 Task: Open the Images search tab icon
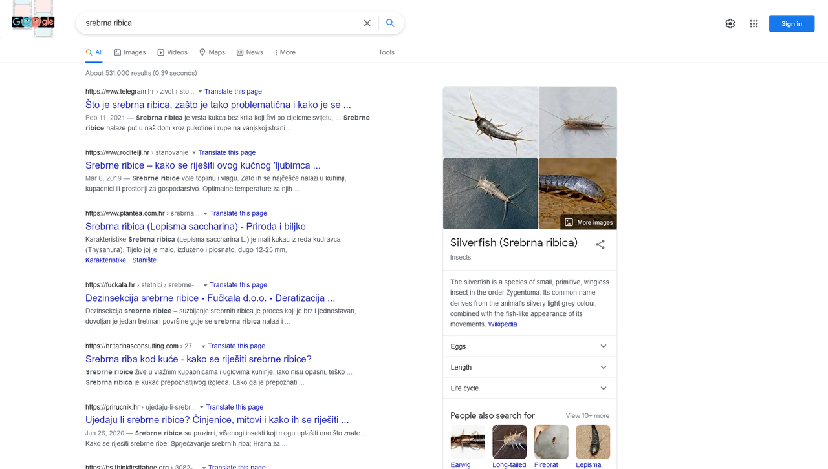click(117, 52)
